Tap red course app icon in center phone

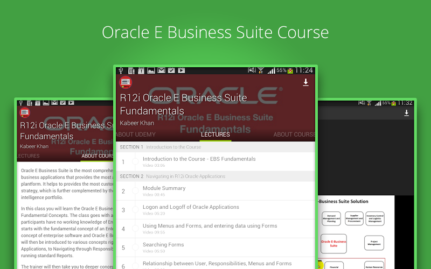click(x=126, y=82)
